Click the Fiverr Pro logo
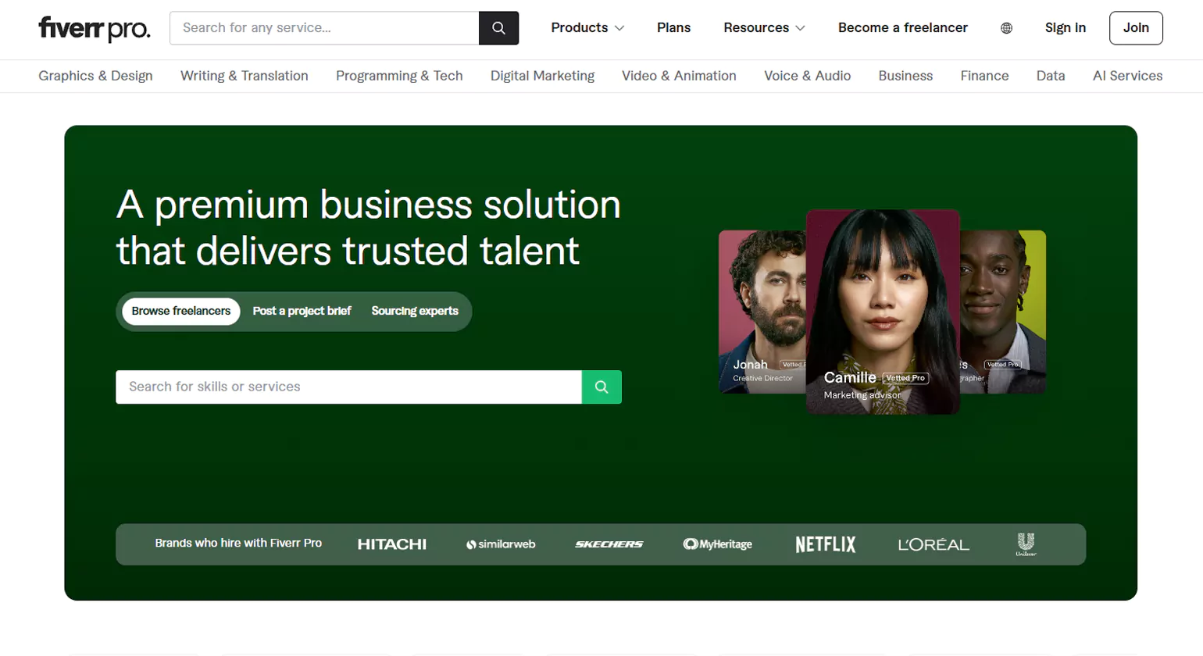 pyautogui.click(x=94, y=28)
